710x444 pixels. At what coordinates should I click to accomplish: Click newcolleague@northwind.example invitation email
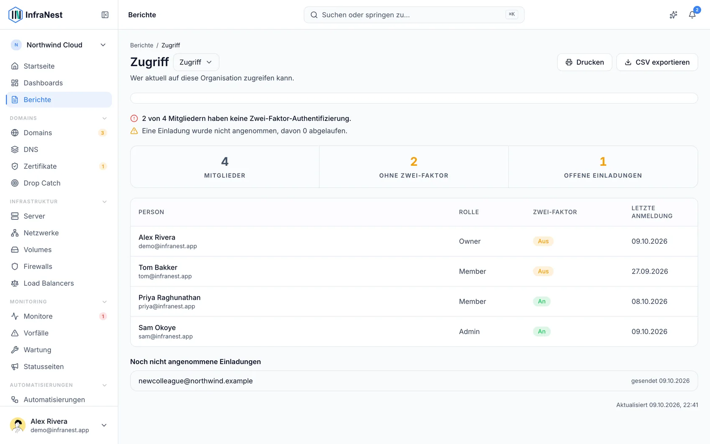click(196, 381)
